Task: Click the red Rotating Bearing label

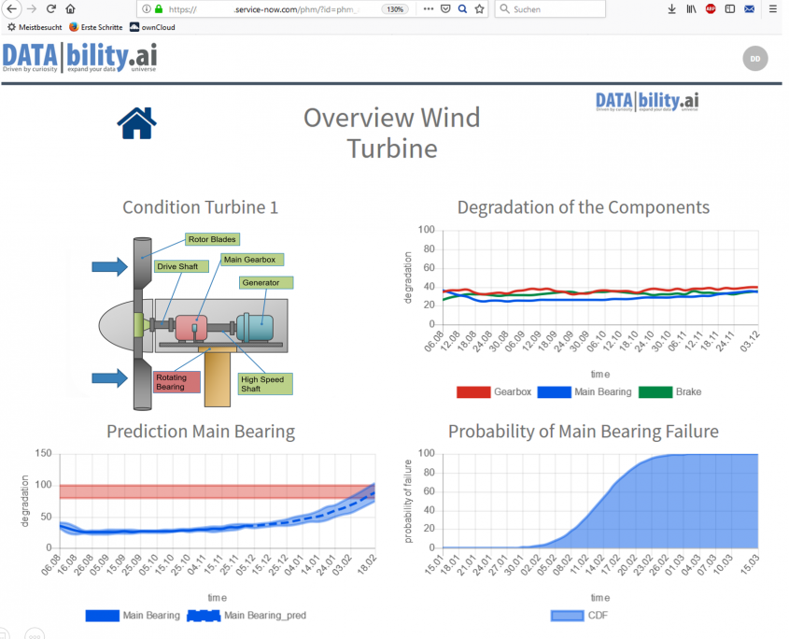Action: [177, 382]
